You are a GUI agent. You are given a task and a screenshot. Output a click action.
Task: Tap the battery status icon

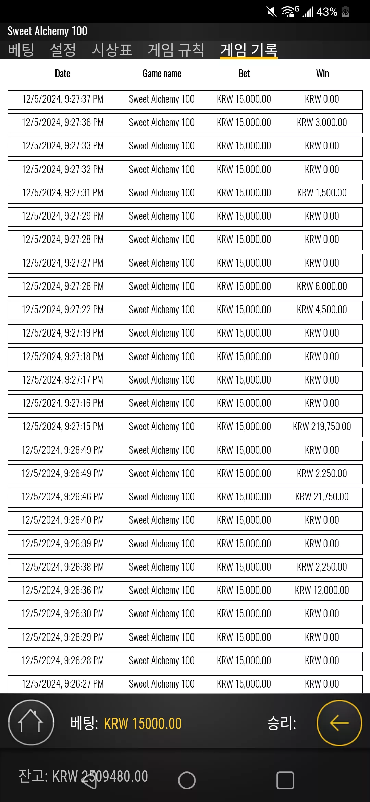[x=345, y=12]
